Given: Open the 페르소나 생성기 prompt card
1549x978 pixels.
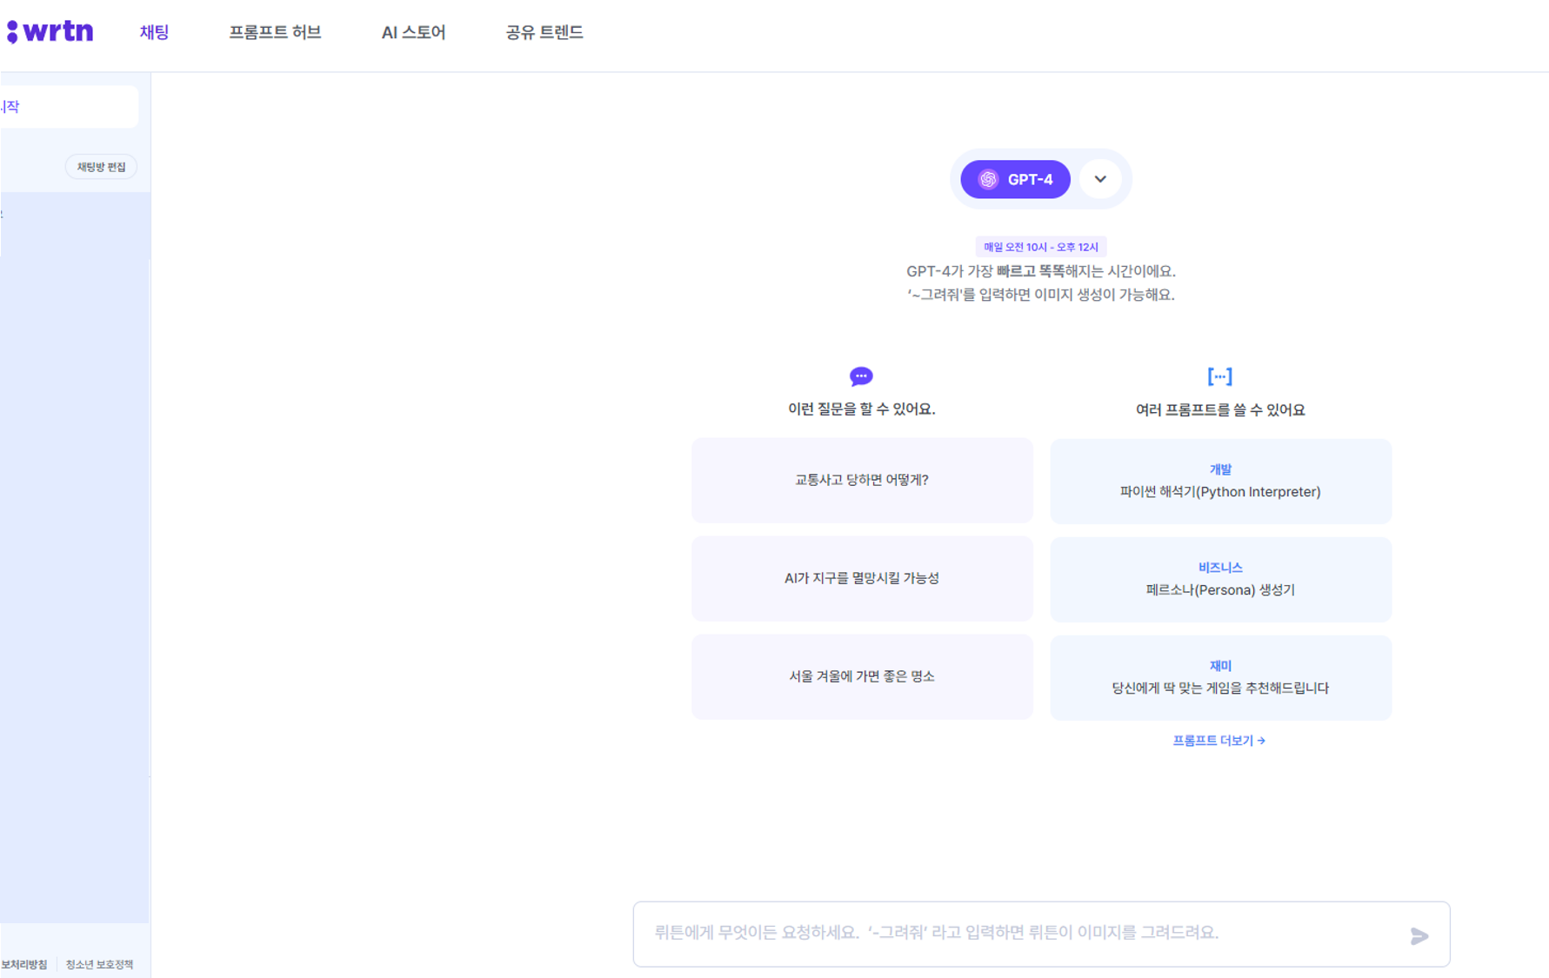Looking at the screenshot, I should pyautogui.click(x=1220, y=579).
